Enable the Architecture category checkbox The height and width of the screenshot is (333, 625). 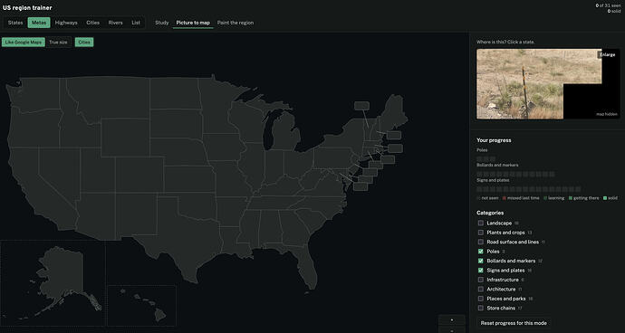click(481, 290)
